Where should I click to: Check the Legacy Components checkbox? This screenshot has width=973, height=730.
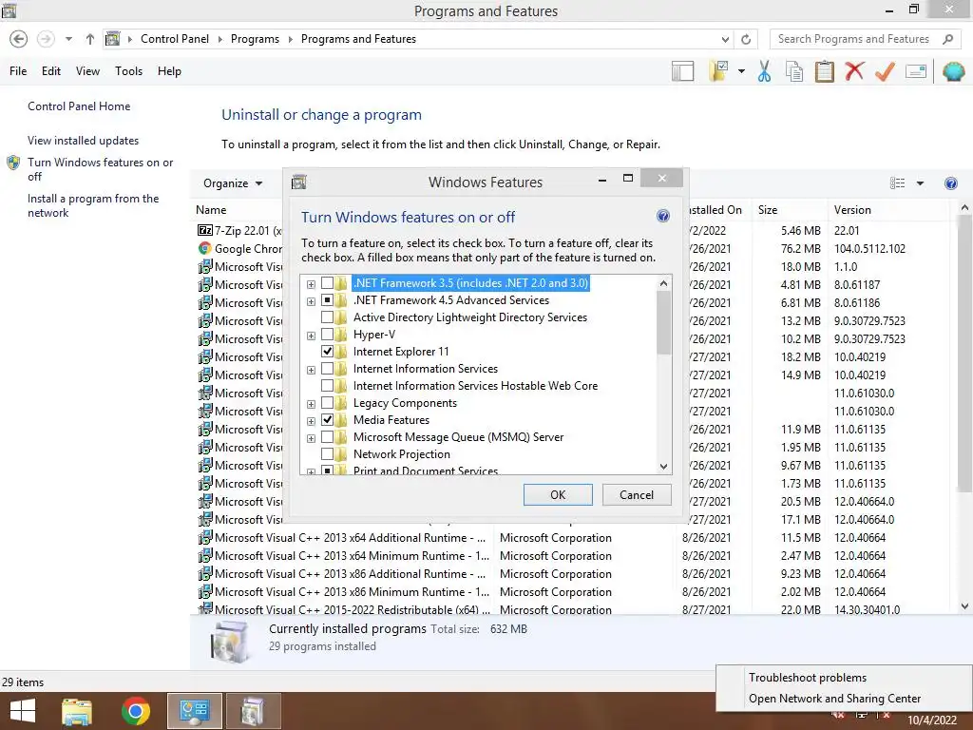tap(327, 403)
